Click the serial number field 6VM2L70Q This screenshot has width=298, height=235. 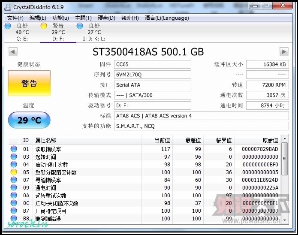(x=152, y=75)
